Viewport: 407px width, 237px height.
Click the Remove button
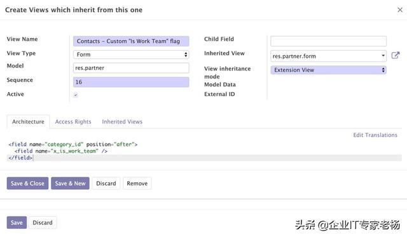click(x=137, y=184)
